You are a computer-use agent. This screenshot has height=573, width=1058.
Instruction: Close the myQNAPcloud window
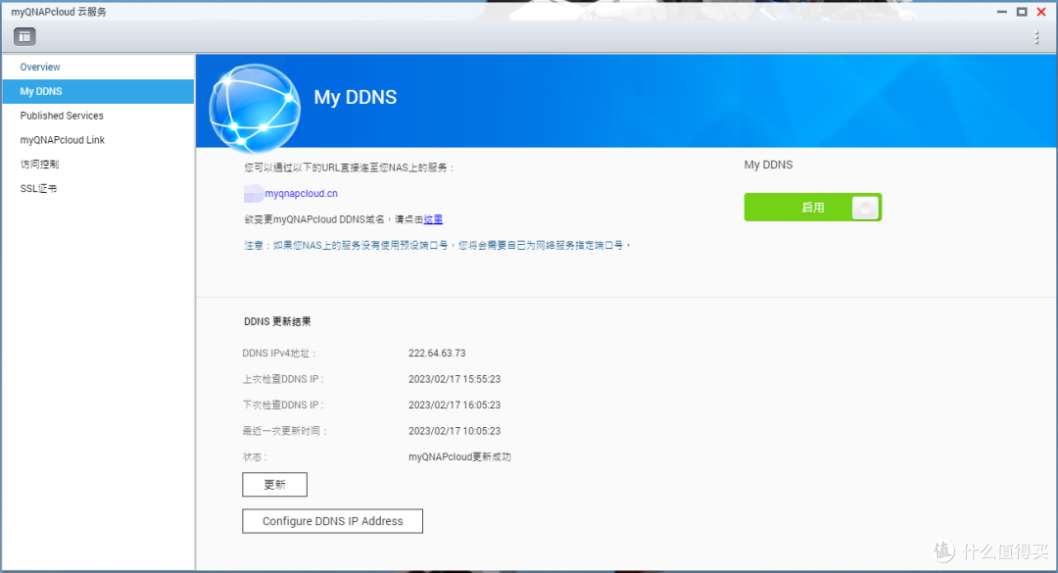(1041, 12)
